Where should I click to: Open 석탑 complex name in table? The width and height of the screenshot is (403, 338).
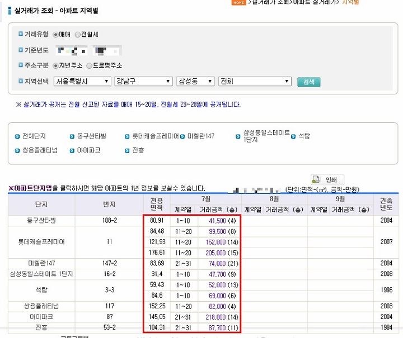(41, 290)
